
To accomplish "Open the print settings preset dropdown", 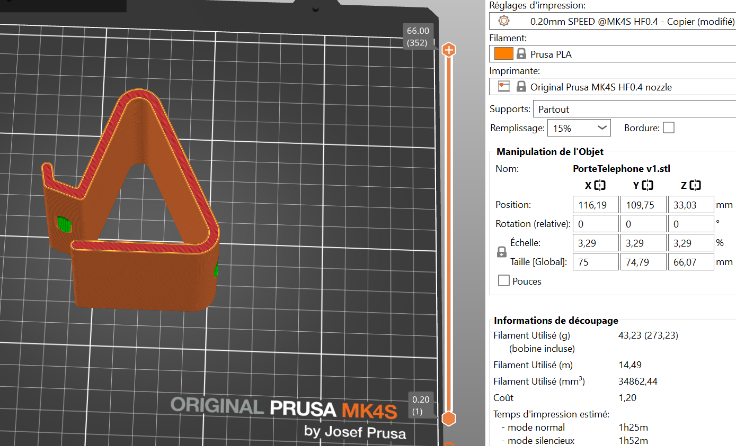I will point(613,21).
